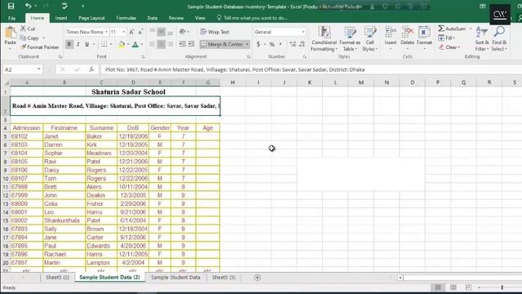Click the Save icon in title bar
The image size is (522, 294).
click(11, 6)
